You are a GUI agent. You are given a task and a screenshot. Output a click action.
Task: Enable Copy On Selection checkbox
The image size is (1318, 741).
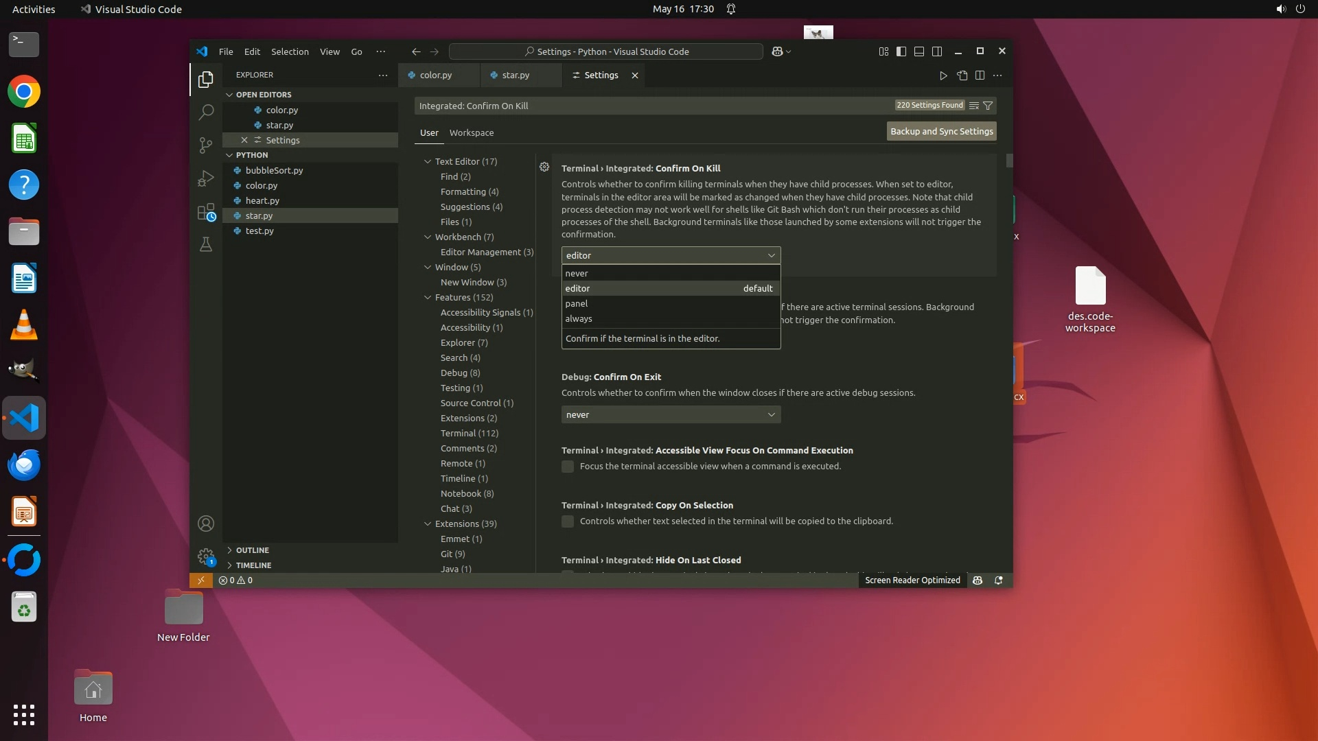(568, 521)
